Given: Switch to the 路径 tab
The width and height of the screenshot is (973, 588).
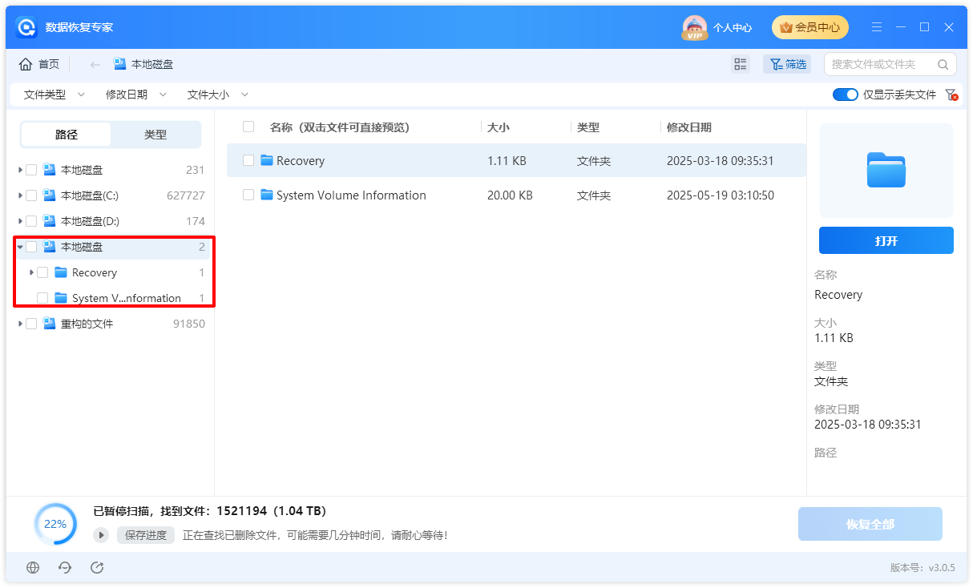Looking at the screenshot, I should (x=67, y=135).
